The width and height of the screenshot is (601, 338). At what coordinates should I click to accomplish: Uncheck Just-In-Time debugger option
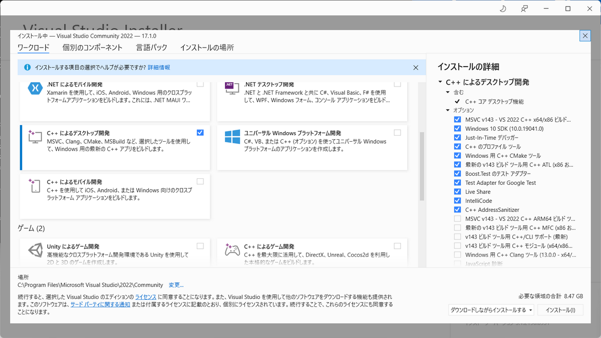pyautogui.click(x=457, y=138)
